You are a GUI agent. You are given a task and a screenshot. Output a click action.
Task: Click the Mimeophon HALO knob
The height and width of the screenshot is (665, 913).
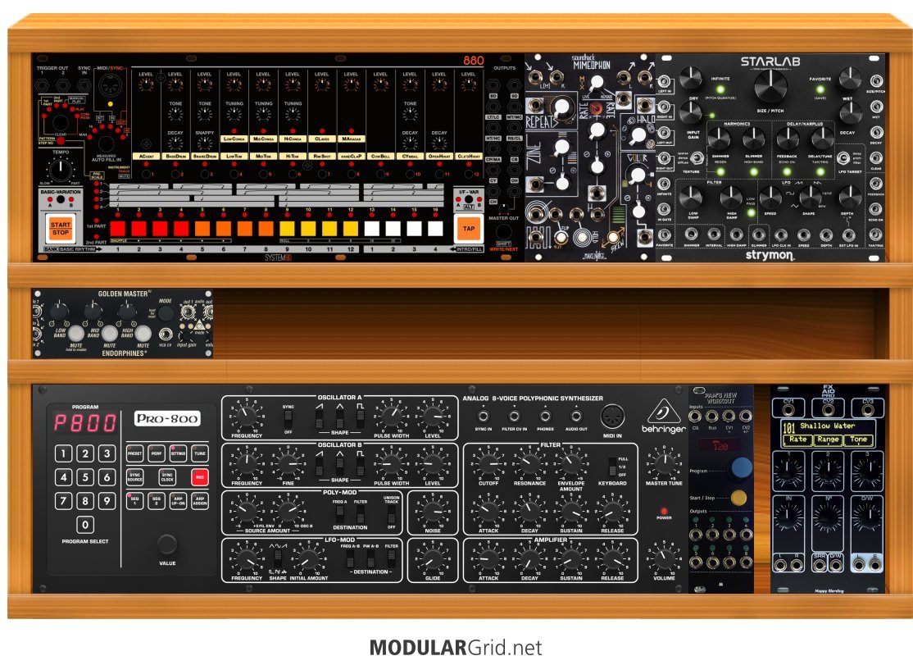[x=638, y=135]
